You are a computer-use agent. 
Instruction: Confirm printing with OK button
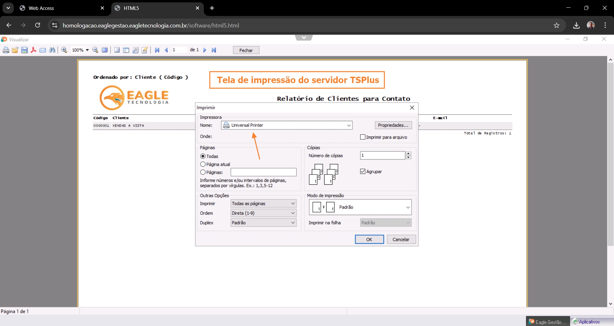click(369, 239)
